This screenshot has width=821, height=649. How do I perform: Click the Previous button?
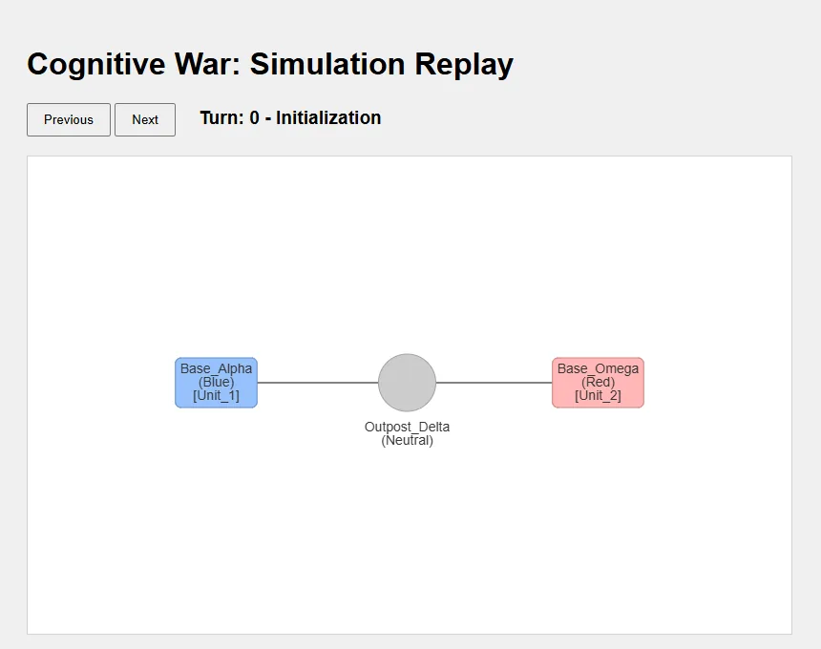(69, 120)
